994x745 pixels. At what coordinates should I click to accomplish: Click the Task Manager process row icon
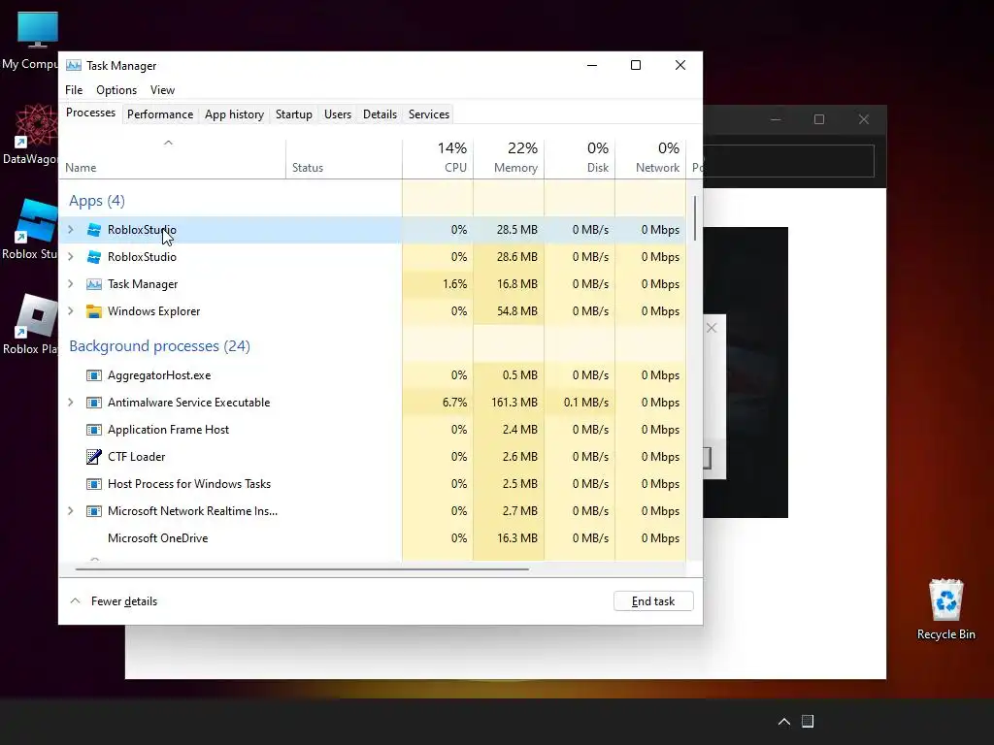pyautogui.click(x=94, y=284)
